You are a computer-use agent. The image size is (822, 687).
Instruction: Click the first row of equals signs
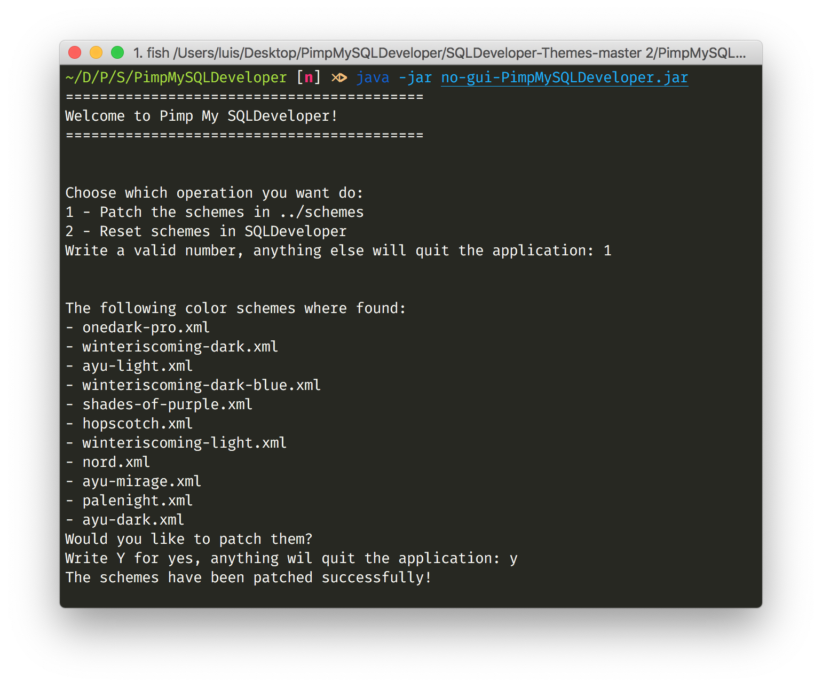pos(244,97)
